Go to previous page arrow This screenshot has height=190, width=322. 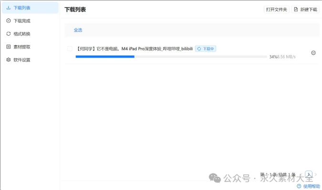click(x=301, y=174)
